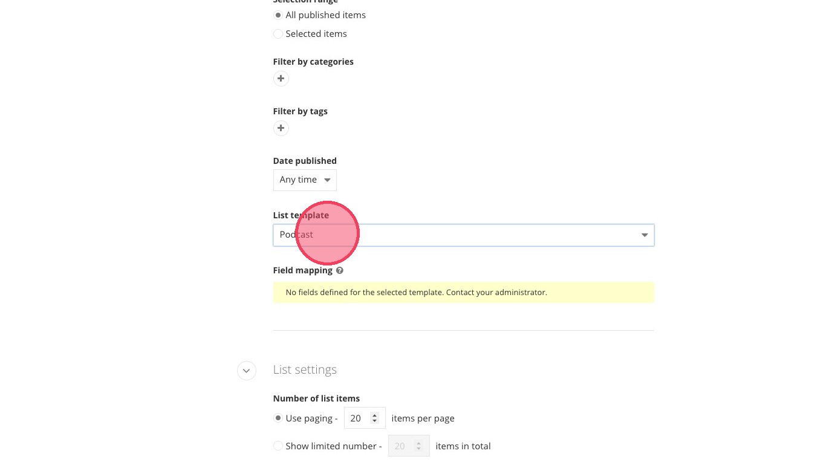
Task: Click the Filter by categories label
Action: (313, 62)
